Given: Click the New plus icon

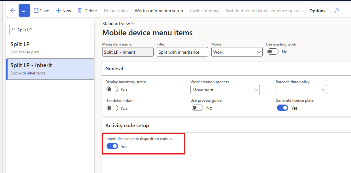Looking at the screenshot, I should 58,10.
